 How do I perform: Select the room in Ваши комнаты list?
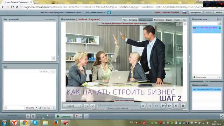(207, 90)
